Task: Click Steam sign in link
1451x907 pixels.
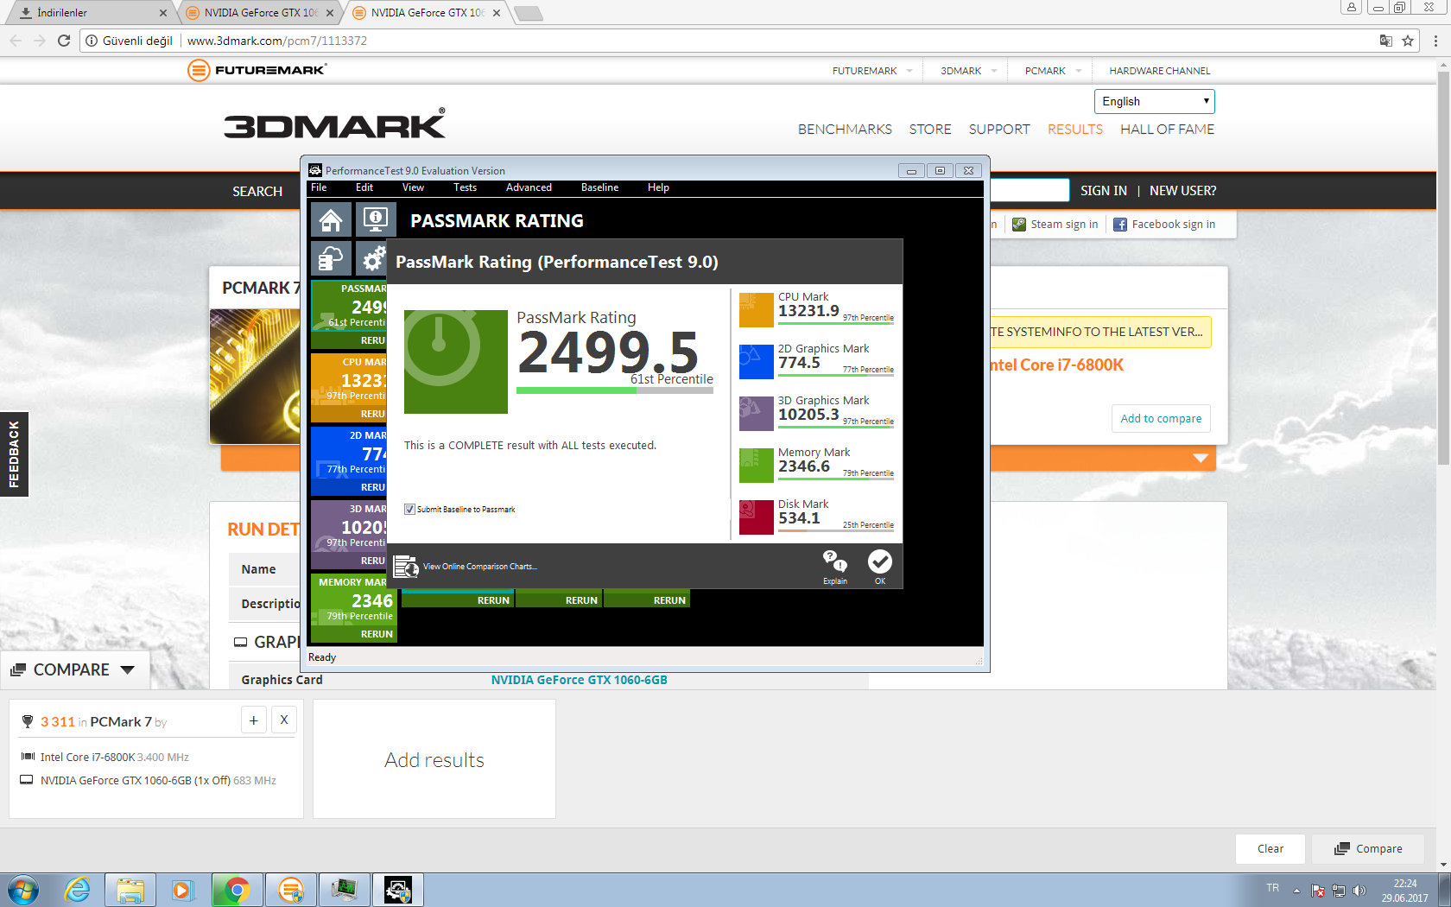Action: click(x=1055, y=225)
